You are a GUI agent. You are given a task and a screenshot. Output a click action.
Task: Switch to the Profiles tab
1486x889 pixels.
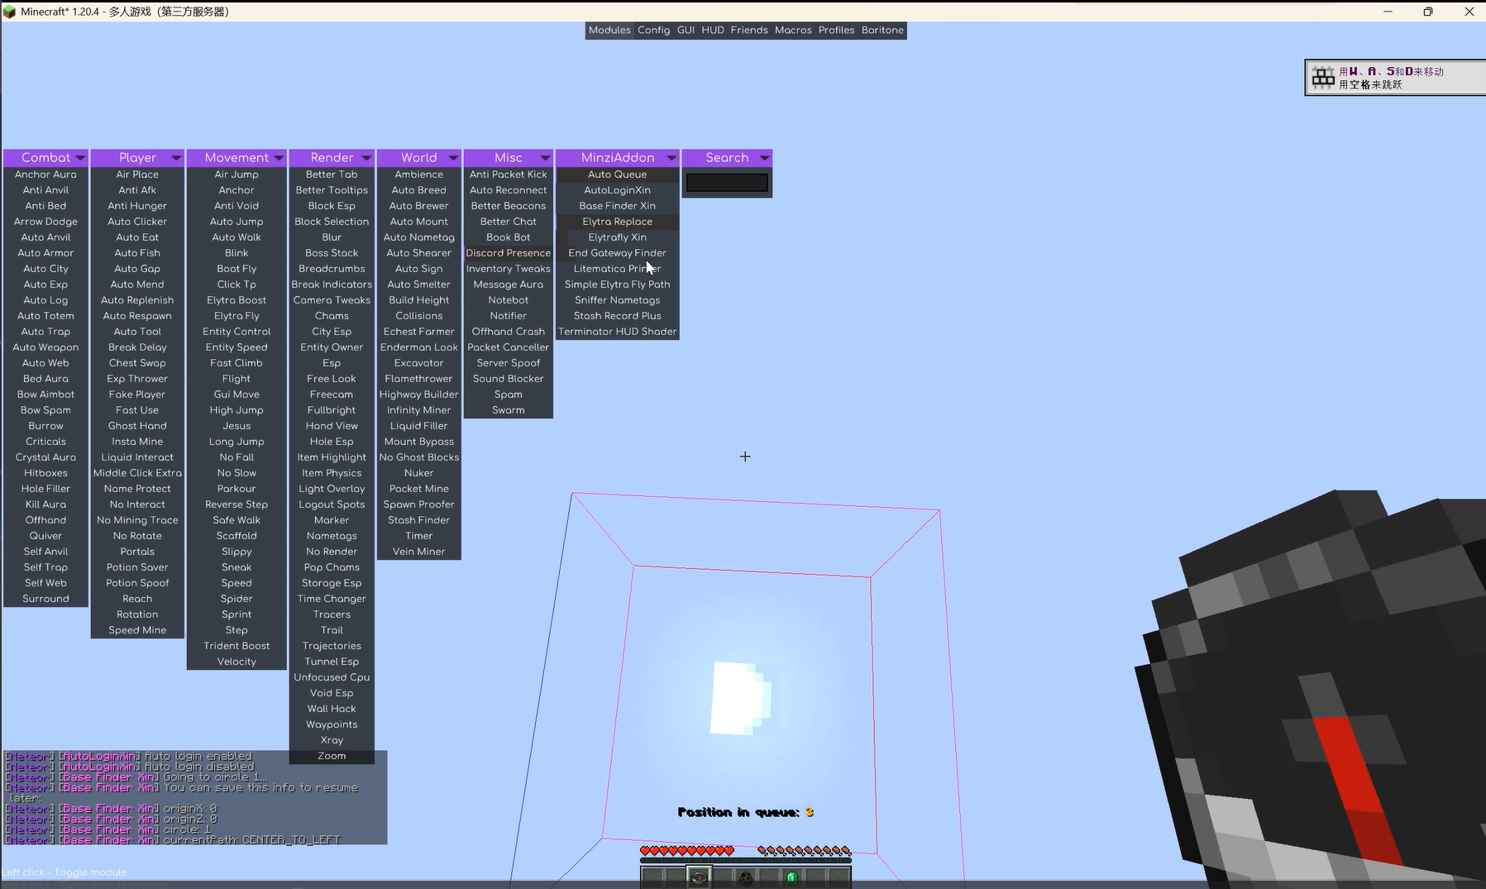click(x=836, y=31)
